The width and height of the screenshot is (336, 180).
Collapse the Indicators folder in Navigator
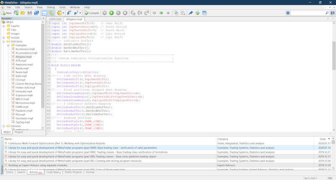[x=3, y=42]
